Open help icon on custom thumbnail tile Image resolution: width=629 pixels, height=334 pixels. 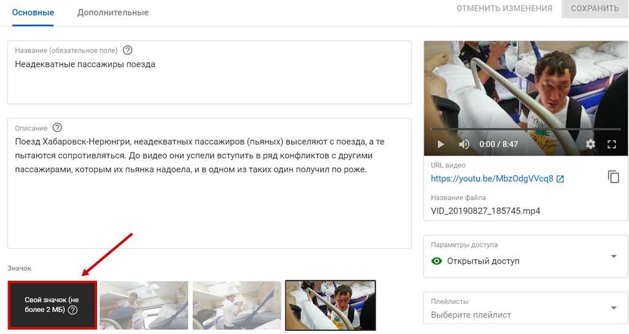click(72, 309)
